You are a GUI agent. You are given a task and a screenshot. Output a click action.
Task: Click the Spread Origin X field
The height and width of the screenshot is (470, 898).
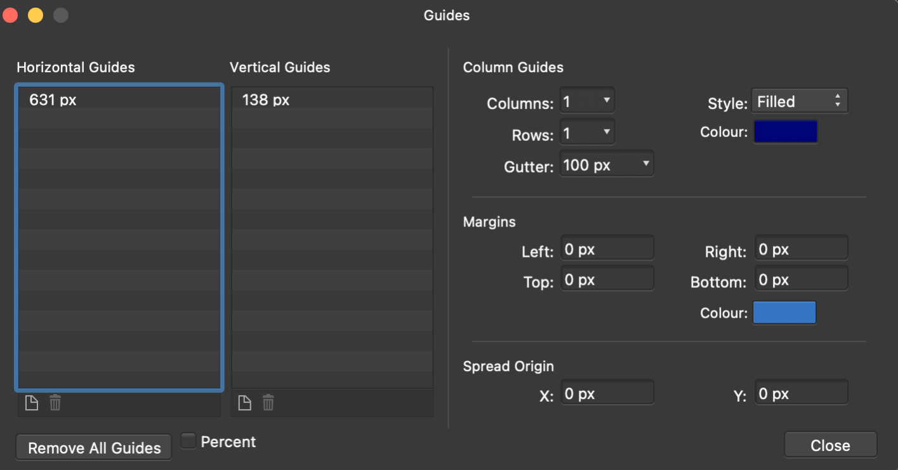607,393
